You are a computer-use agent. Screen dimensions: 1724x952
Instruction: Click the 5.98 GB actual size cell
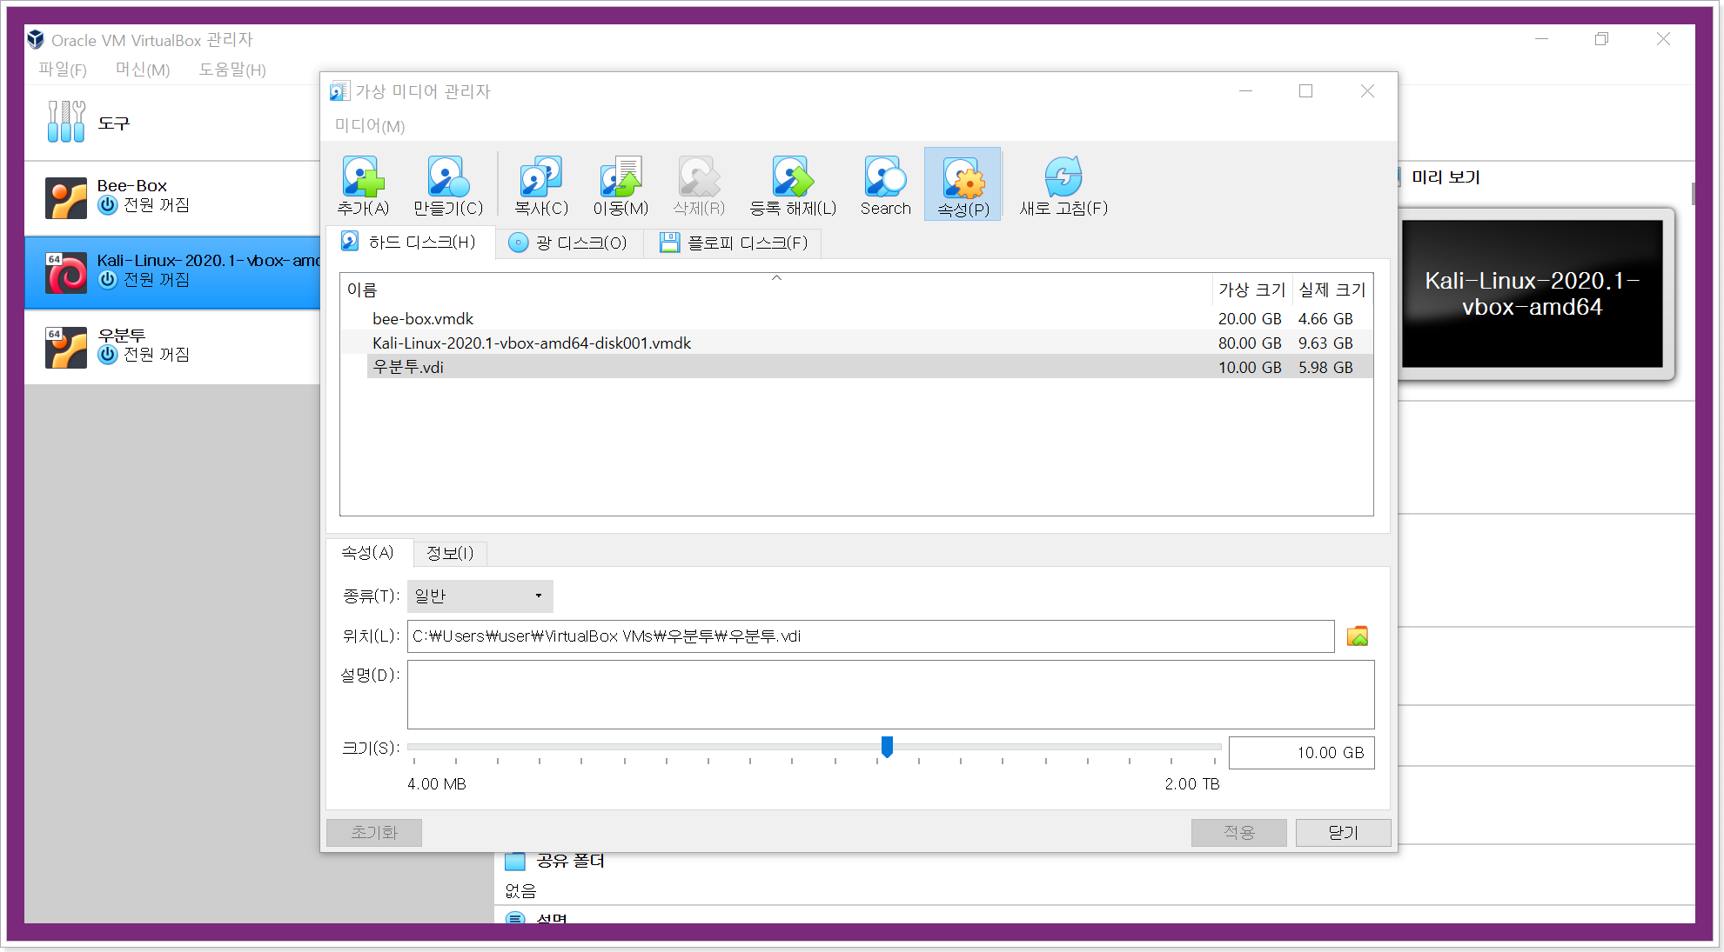pyautogui.click(x=1325, y=368)
